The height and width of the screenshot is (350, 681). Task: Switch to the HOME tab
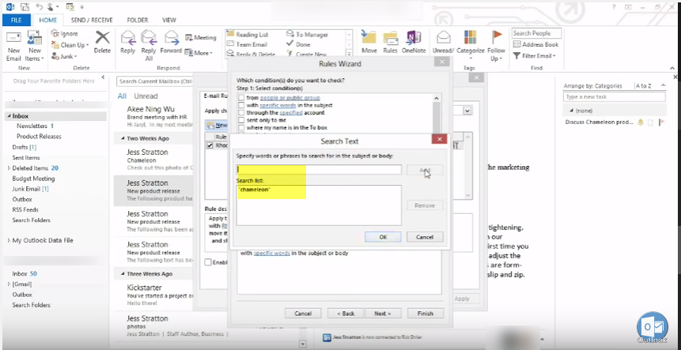pos(47,20)
